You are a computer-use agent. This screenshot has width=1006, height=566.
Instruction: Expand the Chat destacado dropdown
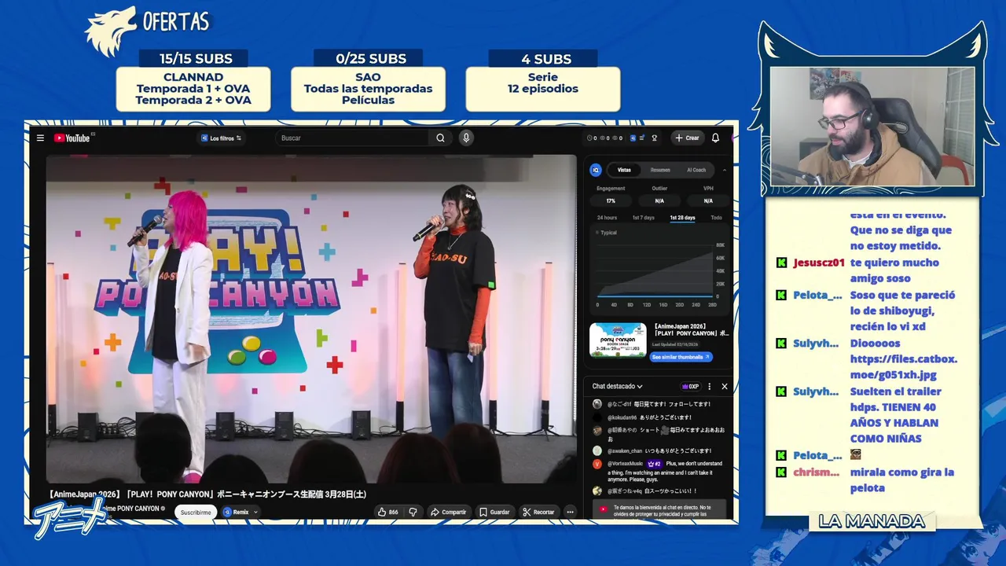(617, 387)
